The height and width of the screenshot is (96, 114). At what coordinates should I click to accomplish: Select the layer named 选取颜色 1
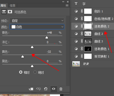point(102,49)
